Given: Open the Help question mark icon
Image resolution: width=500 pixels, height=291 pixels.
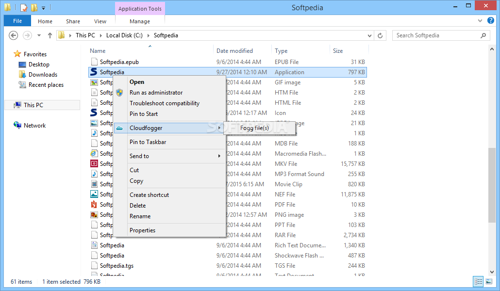Looking at the screenshot, I should click(491, 20).
